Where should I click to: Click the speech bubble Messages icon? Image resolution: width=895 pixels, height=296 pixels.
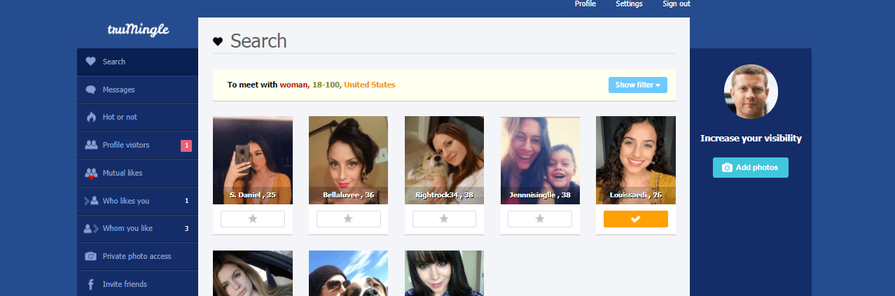[90, 90]
